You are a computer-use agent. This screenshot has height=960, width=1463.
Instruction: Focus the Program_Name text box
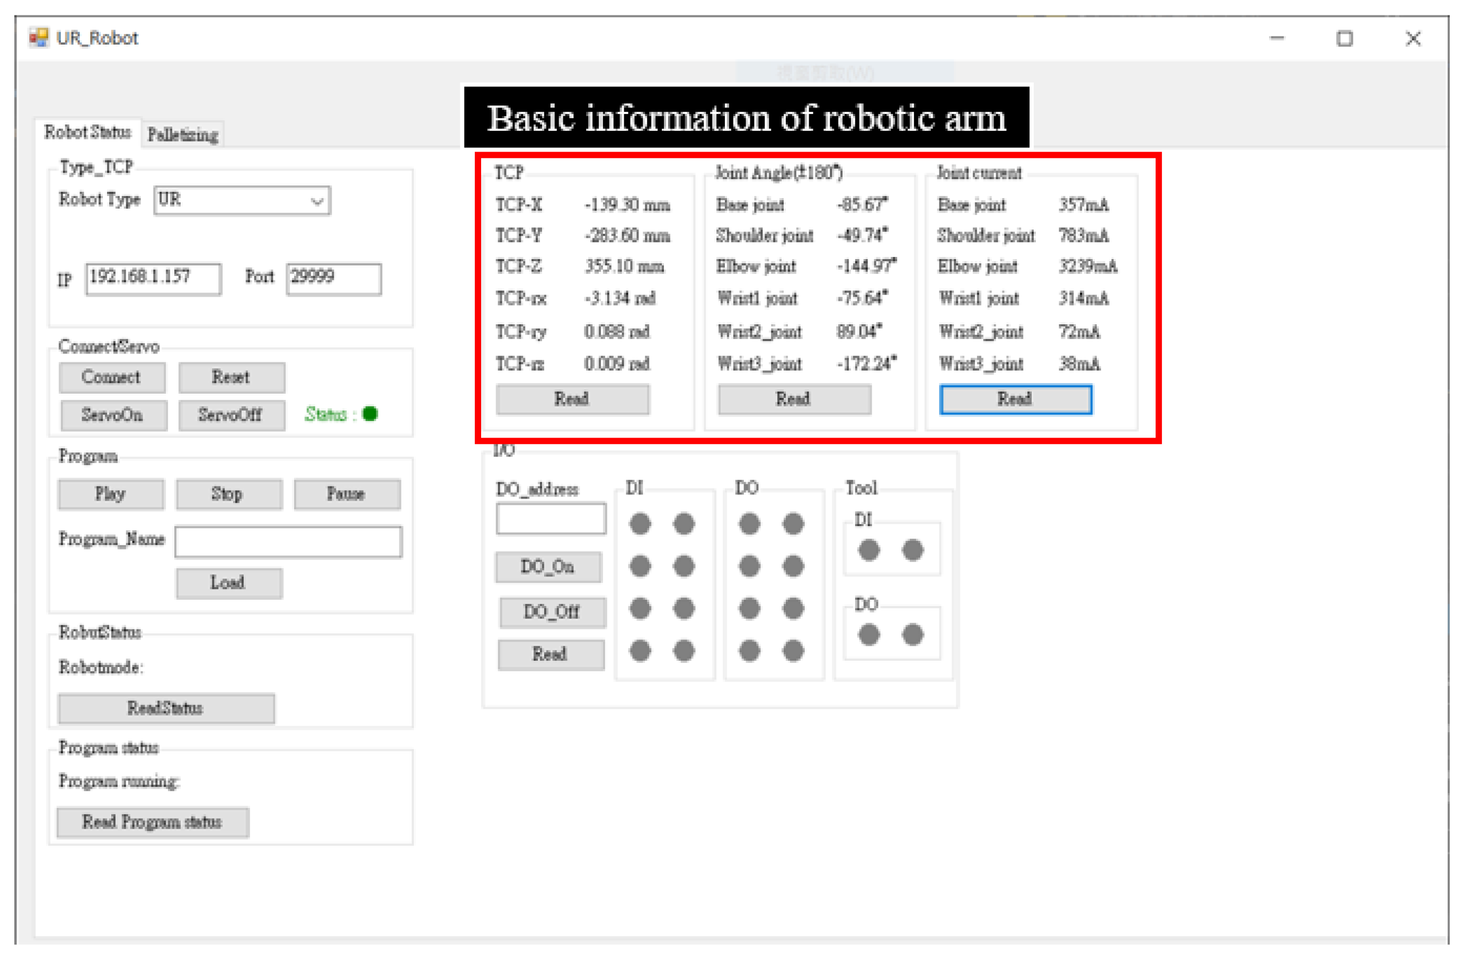288,541
